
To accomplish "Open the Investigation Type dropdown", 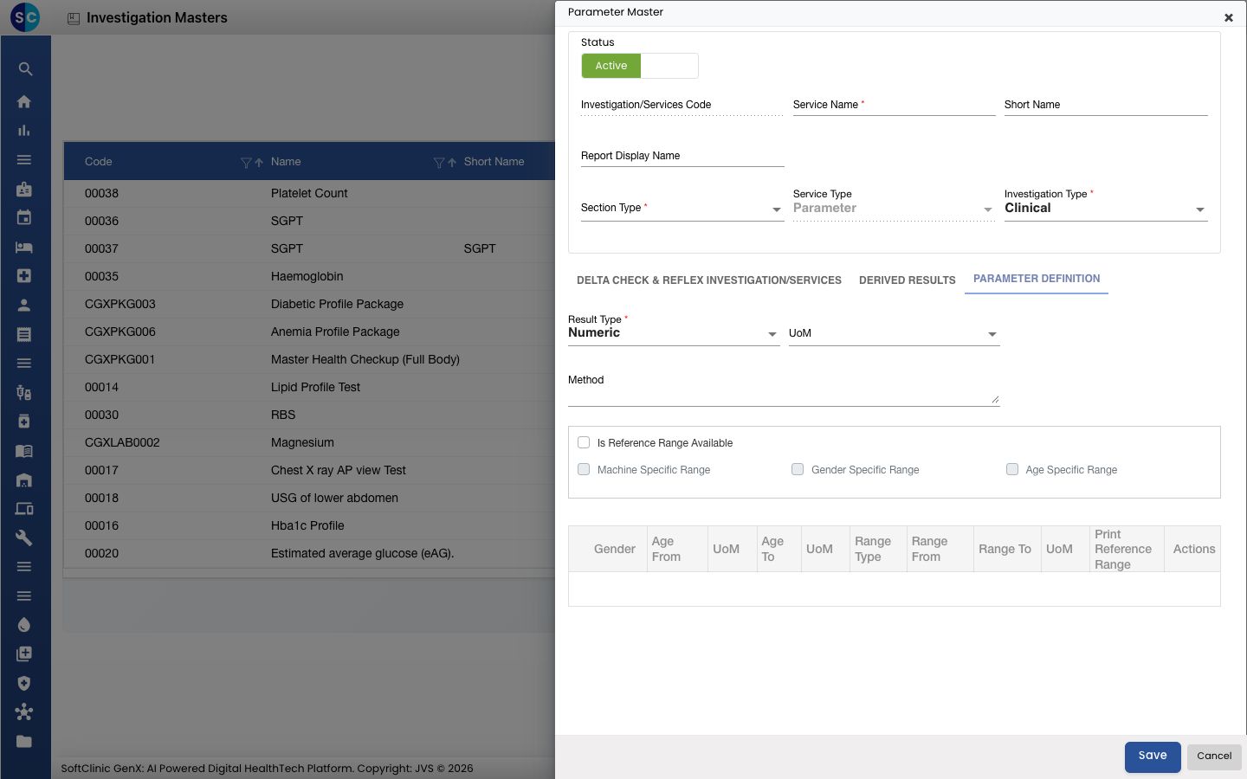I will tap(1106, 209).
